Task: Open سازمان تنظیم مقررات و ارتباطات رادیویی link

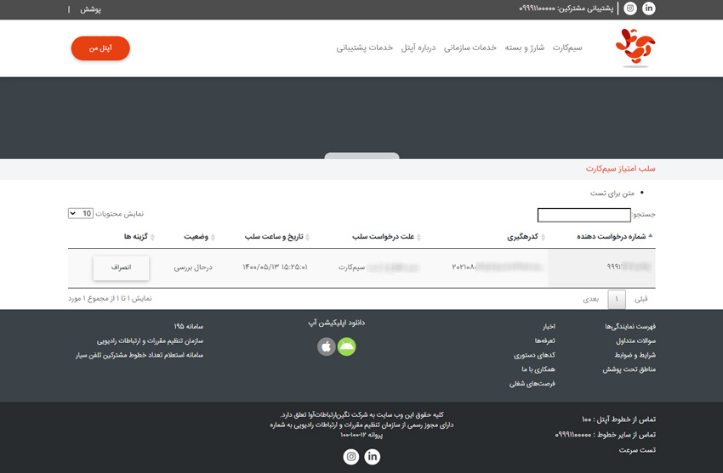Action: tap(150, 341)
